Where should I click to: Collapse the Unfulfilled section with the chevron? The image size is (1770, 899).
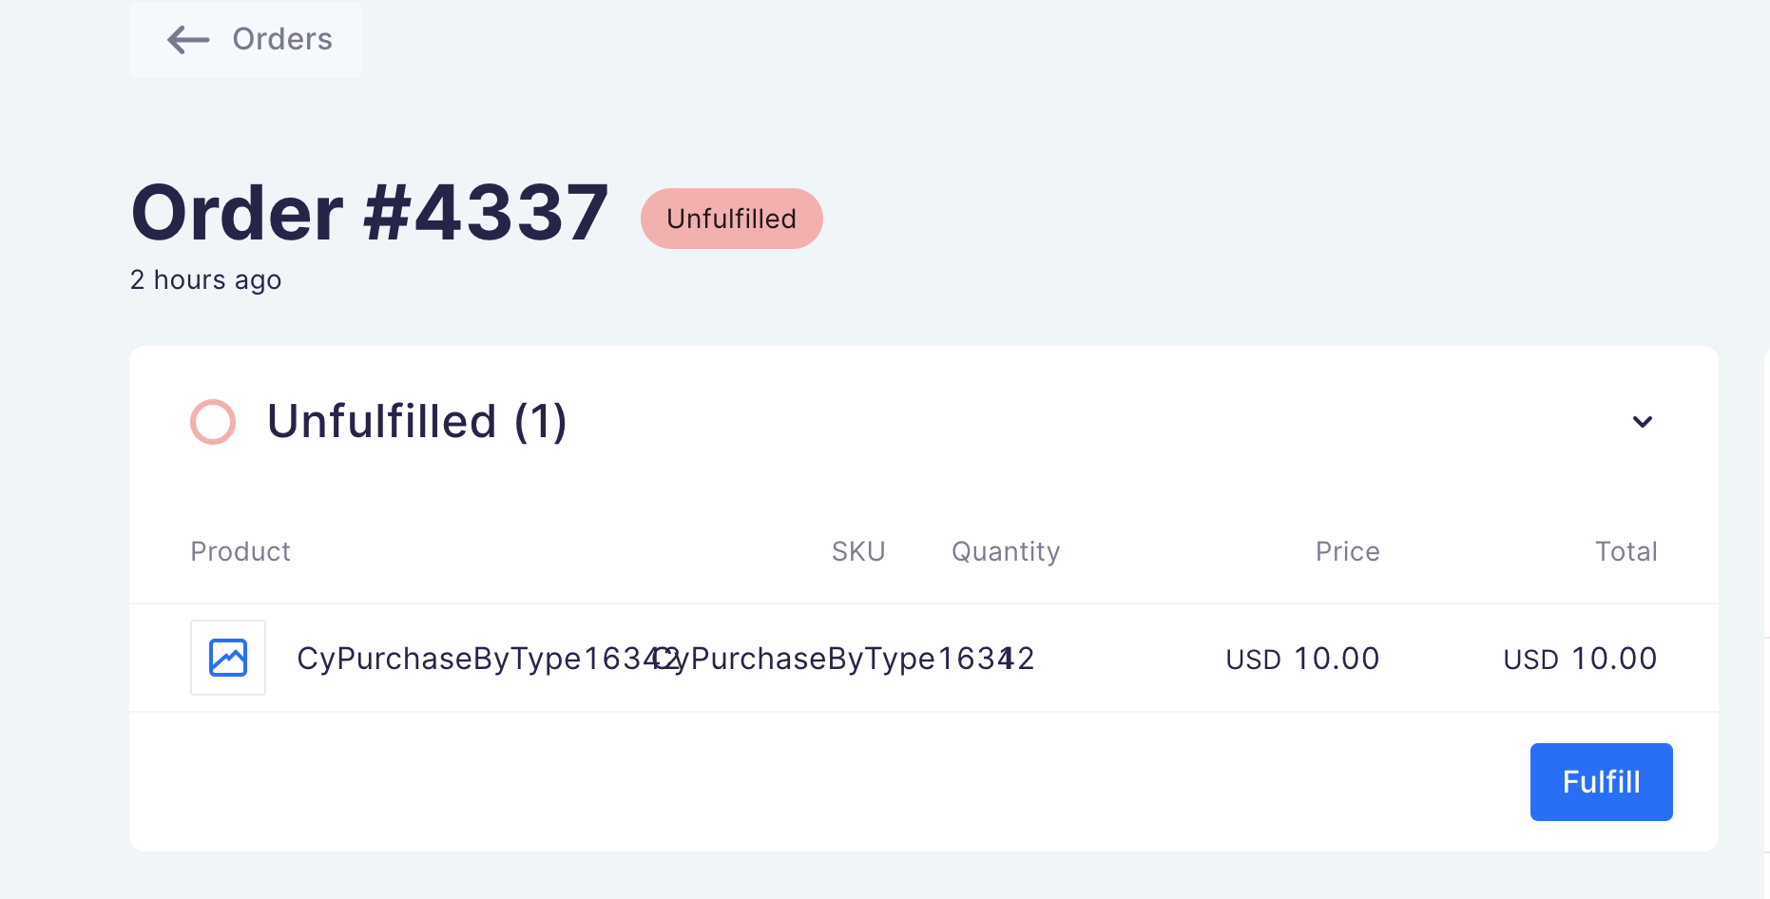tap(1642, 422)
